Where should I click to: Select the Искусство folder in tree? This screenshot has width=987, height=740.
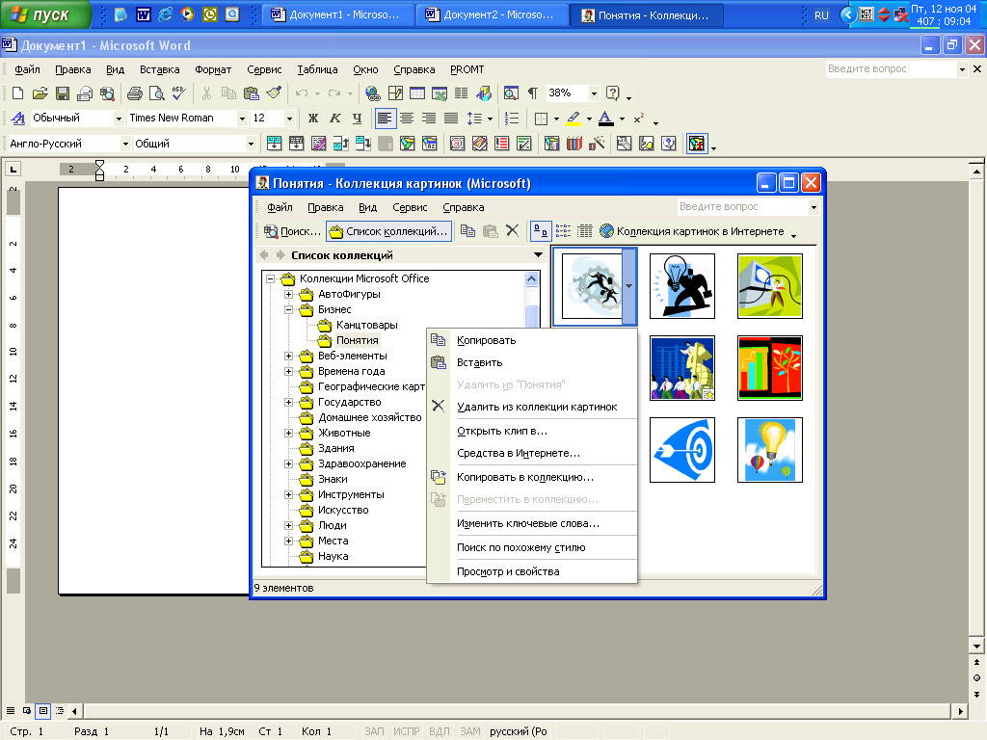tap(343, 511)
